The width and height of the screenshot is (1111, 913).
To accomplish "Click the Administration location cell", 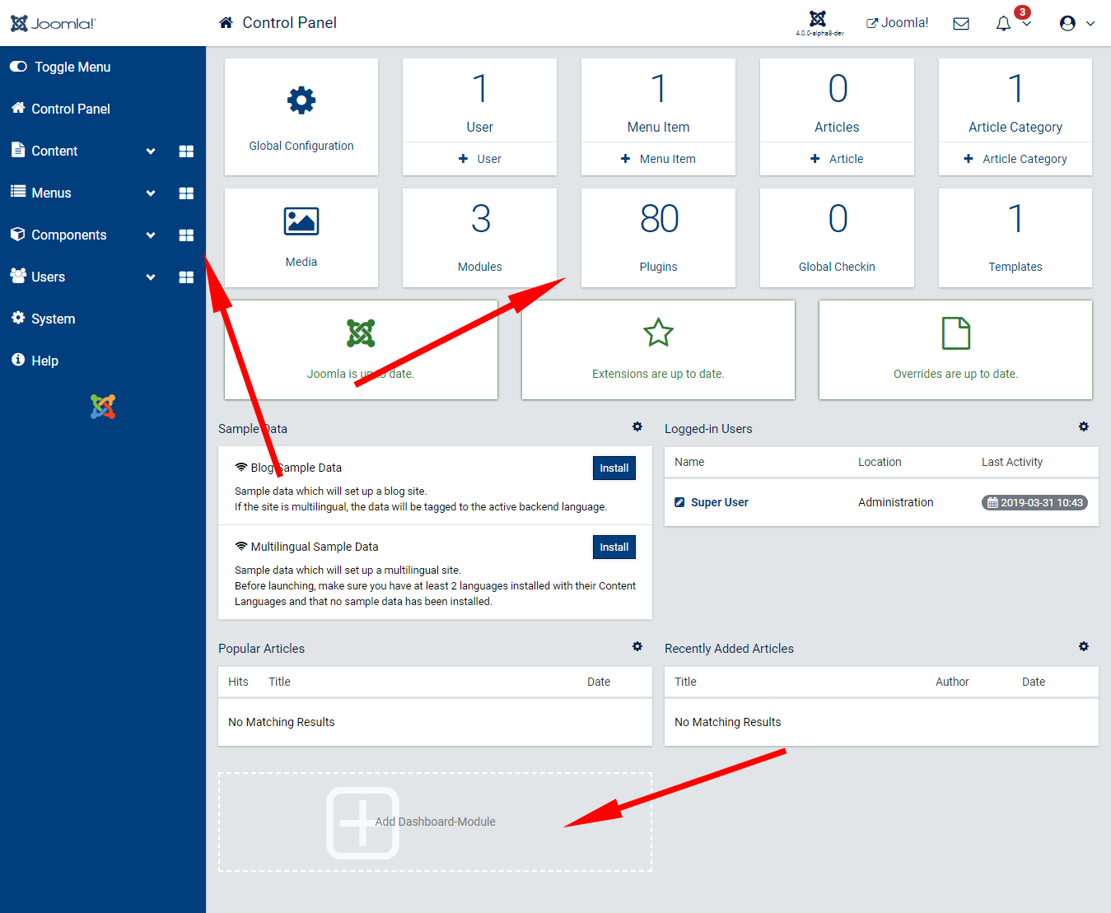I will pyautogui.click(x=896, y=502).
